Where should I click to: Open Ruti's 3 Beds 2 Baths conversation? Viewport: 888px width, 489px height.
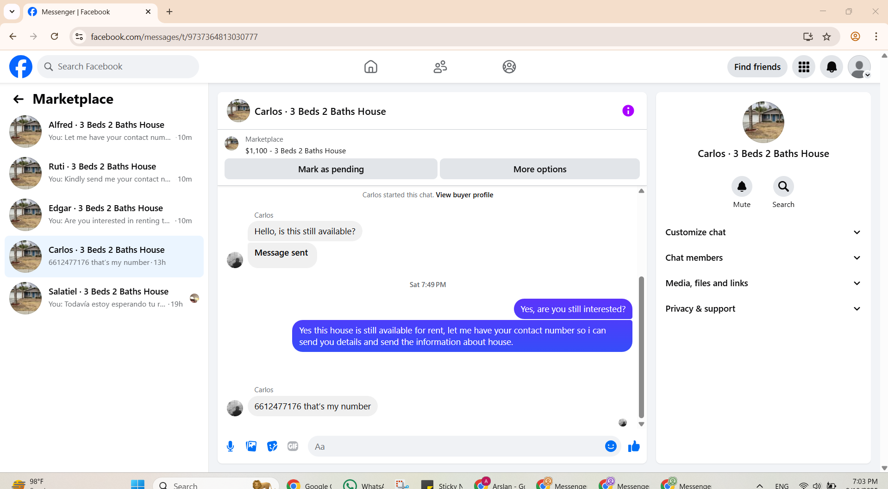pos(104,173)
